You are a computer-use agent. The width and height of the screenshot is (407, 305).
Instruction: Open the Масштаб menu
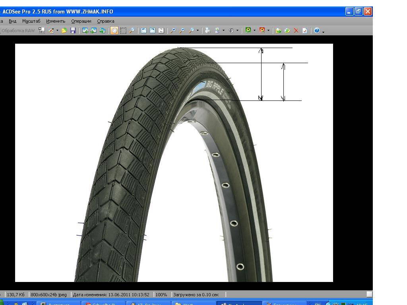tap(31, 21)
